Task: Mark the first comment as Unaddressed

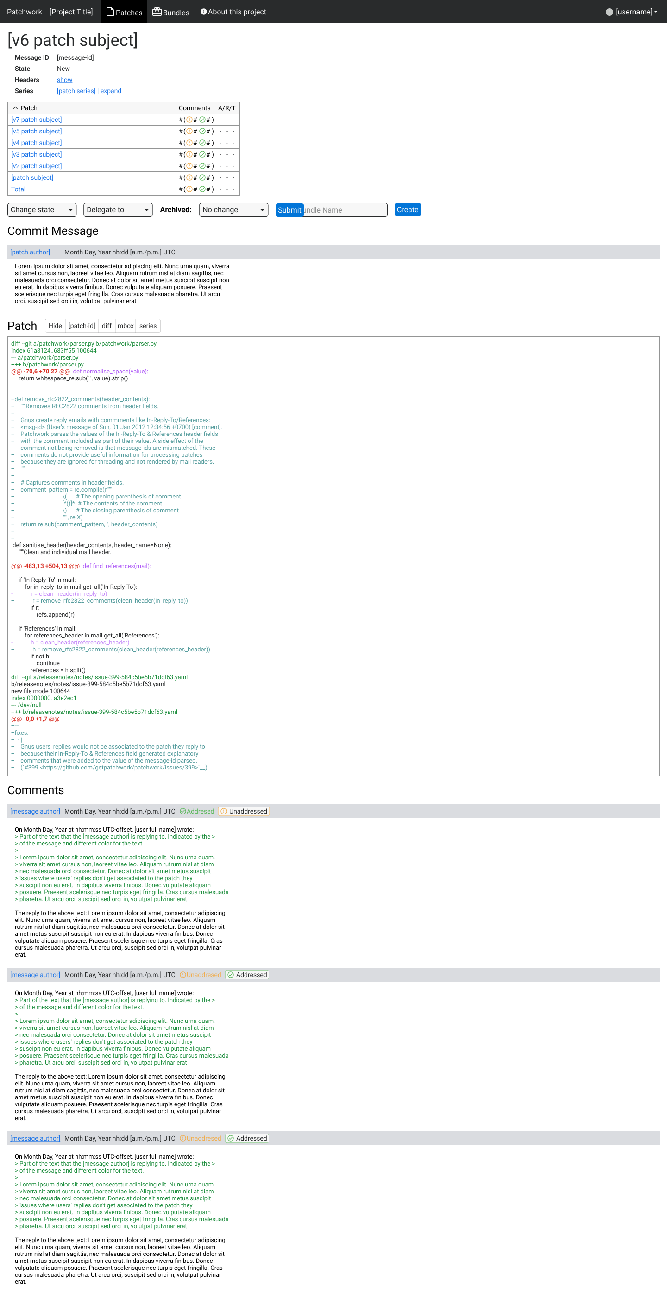Action: tap(244, 811)
